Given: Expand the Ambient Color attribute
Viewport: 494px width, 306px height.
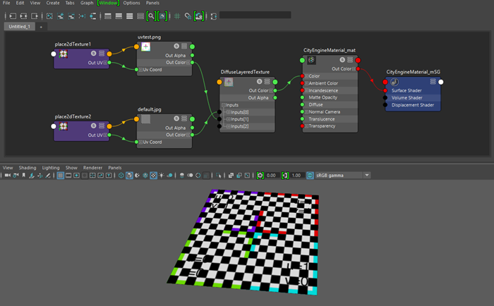Looking at the screenshot, I should [306, 83].
